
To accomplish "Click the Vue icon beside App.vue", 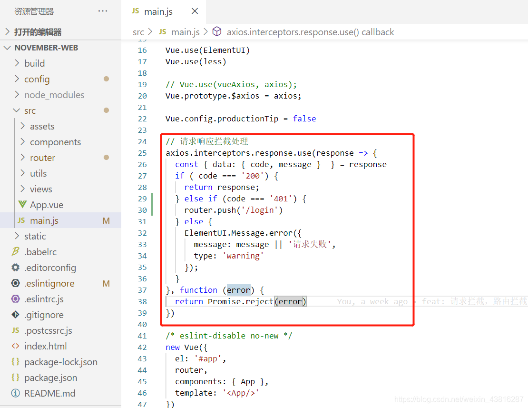I will (22, 205).
